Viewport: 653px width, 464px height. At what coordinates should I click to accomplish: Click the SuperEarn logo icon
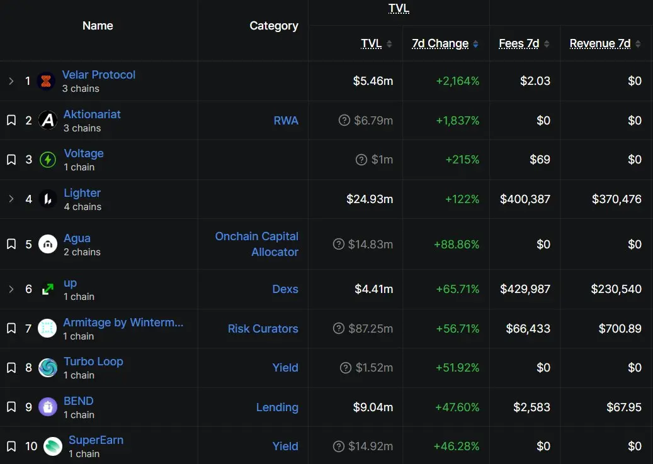53,446
